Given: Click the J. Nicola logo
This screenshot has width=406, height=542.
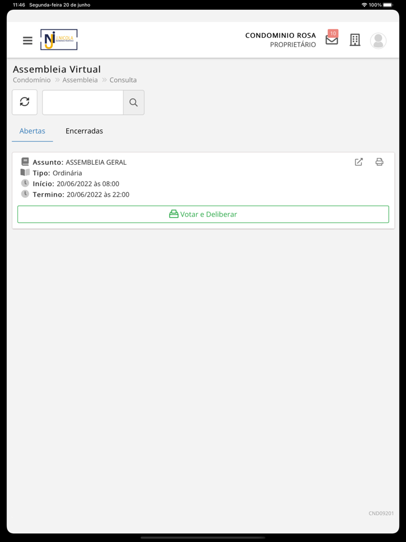Looking at the screenshot, I should (x=59, y=40).
